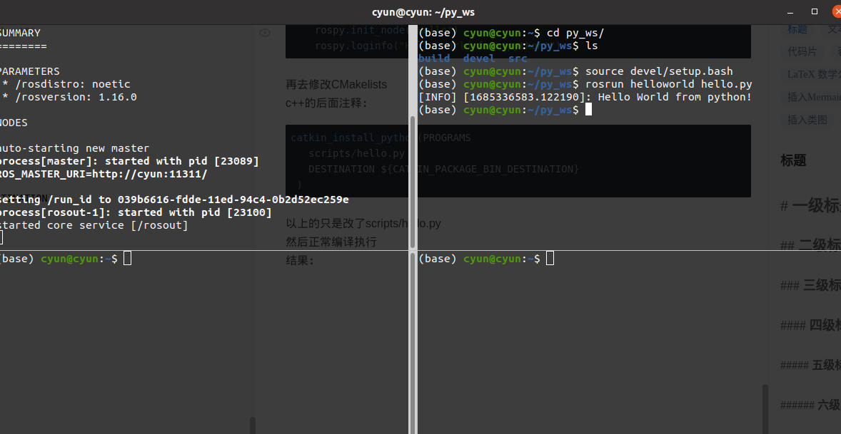This screenshot has height=434, width=841.
Task: Click the ROS_MASTER_URI=http://cyun:11311/ line
Action: click(x=104, y=174)
